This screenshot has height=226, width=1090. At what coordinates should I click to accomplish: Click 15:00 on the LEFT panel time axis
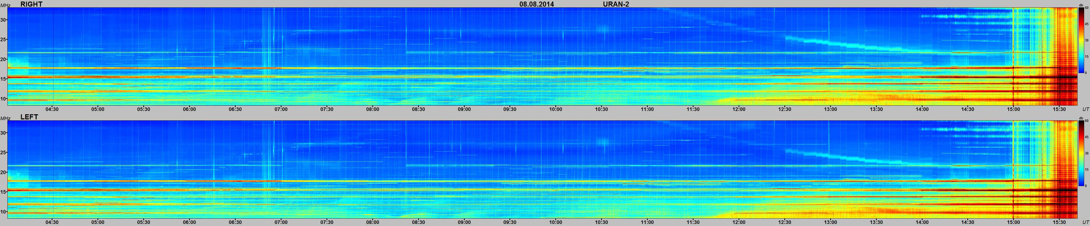pos(1013,222)
